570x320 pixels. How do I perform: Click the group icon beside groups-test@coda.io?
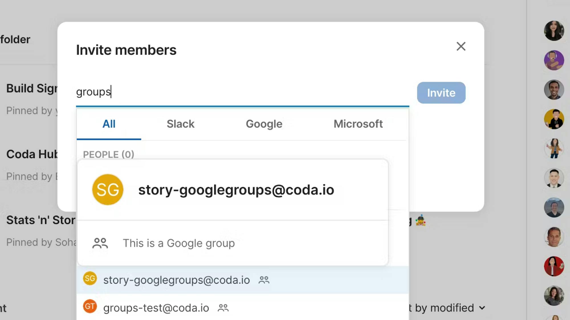click(223, 308)
